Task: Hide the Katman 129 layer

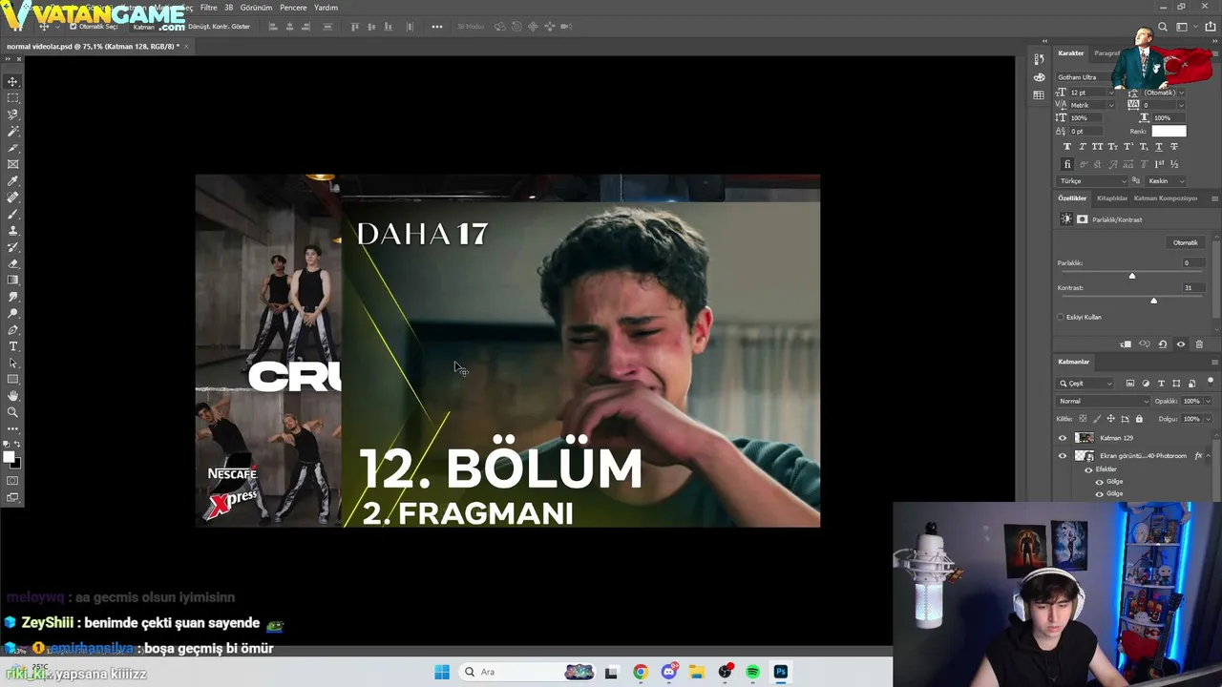Action: (1063, 438)
